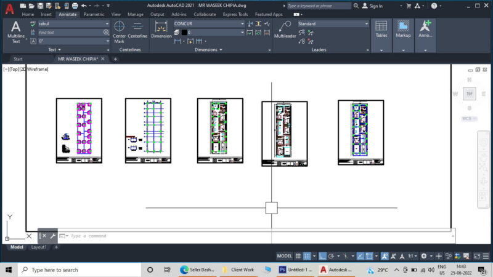Screen dimensions: 493x277
Task: Expand the Tables panel dropdown
Action: coord(381,50)
